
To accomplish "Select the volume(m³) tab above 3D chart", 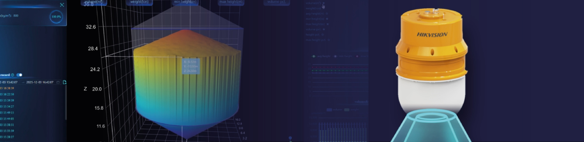I will click(94, 2).
